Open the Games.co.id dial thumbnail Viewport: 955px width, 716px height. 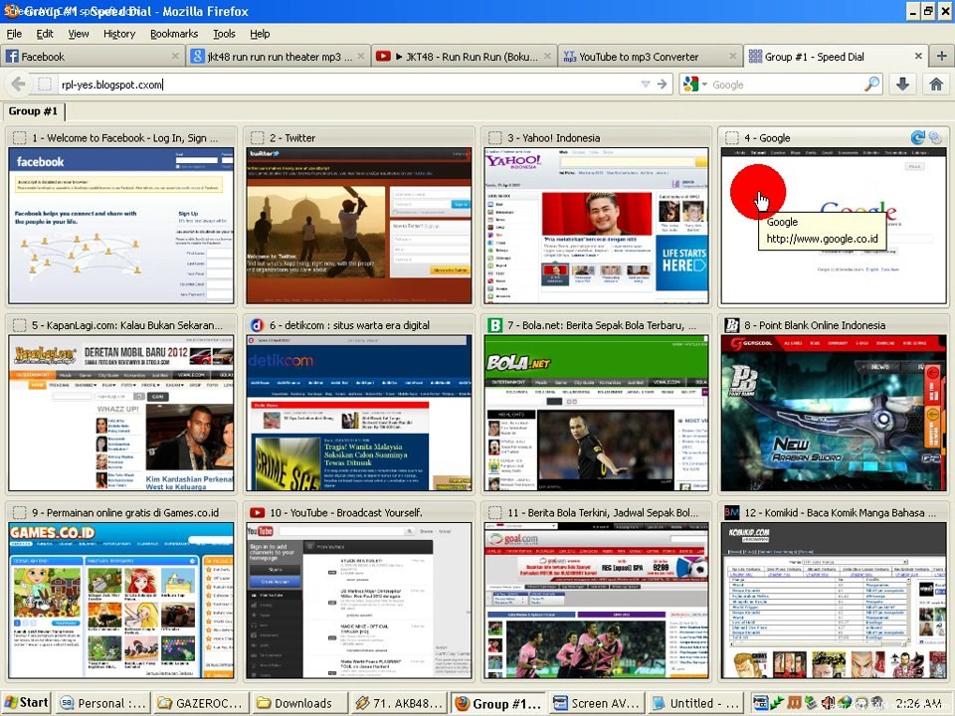click(x=121, y=601)
